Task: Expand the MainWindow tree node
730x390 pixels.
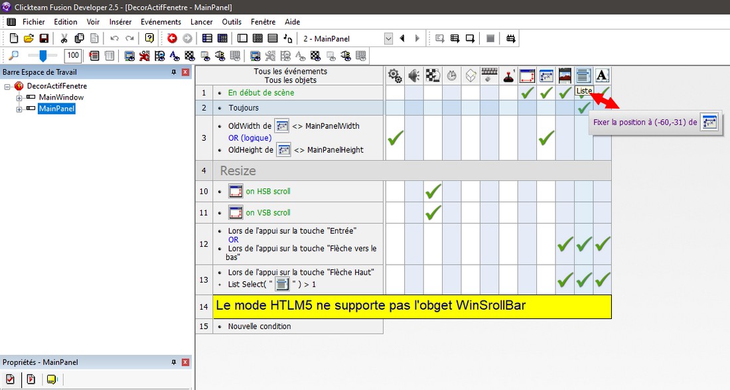Action: pyautogui.click(x=19, y=97)
